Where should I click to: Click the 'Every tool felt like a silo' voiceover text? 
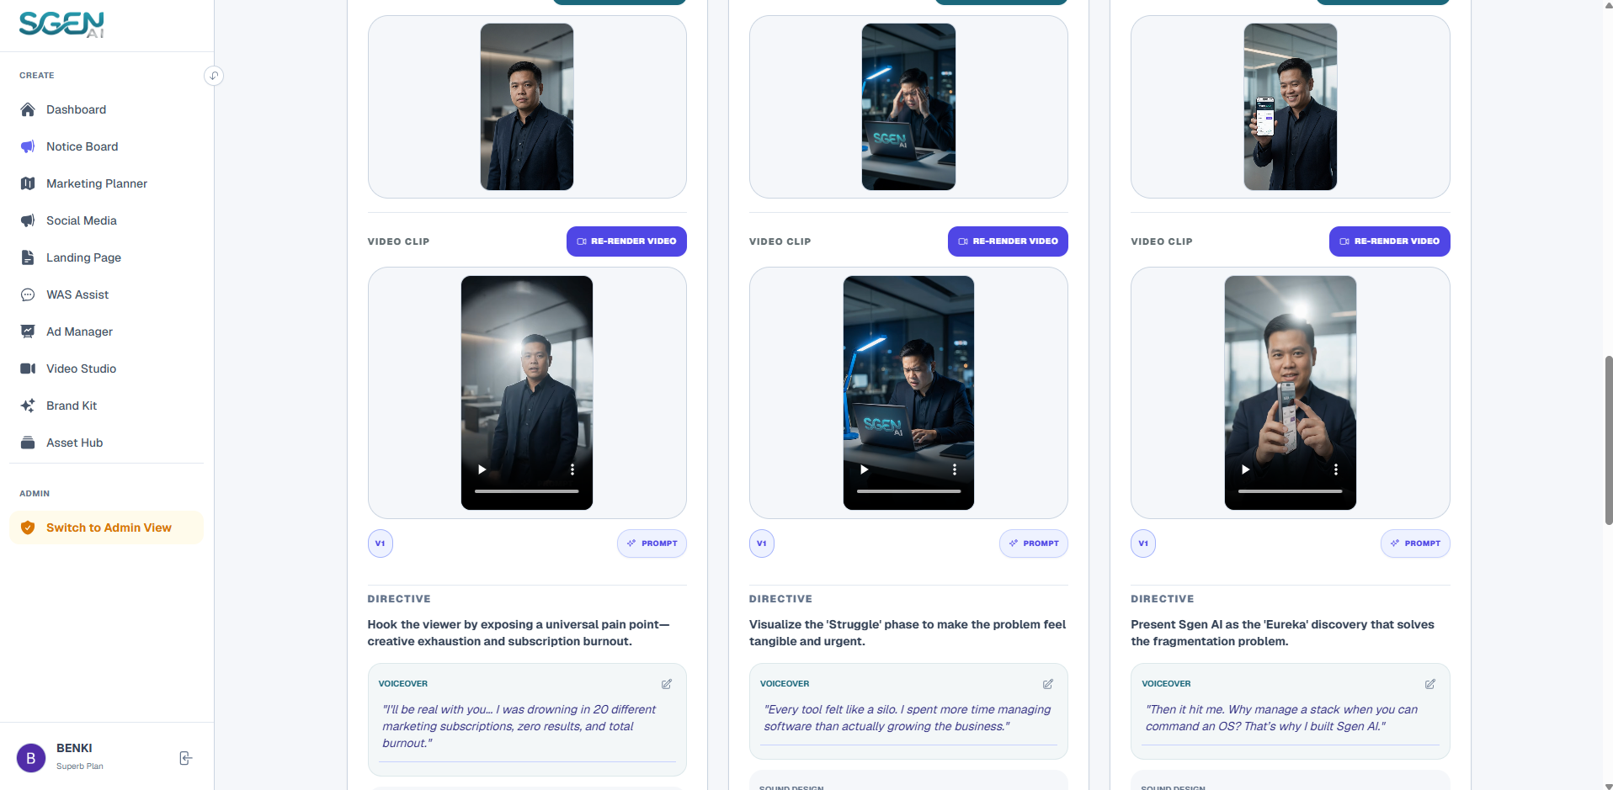pyautogui.click(x=908, y=718)
